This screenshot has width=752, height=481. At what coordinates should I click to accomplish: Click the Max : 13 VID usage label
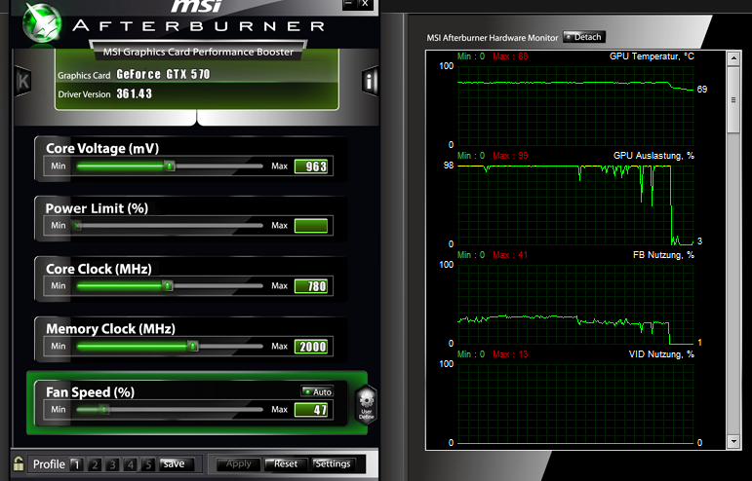pyautogui.click(x=510, y=354)
